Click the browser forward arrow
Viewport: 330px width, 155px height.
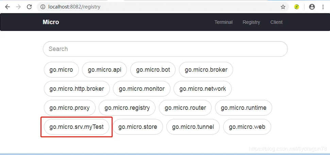point(18,7)
